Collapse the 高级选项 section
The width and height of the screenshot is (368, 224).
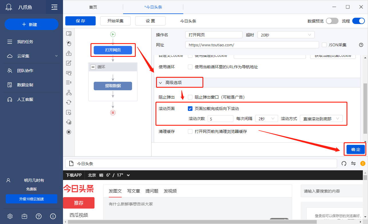(160, 83)
